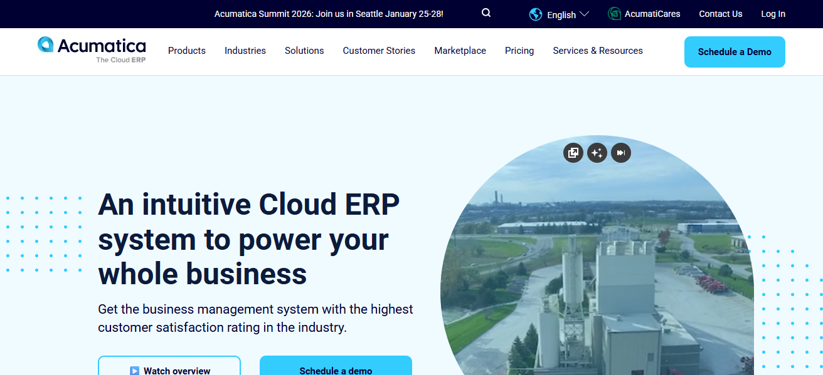Navigate to Pricing page

pyautogui.click(x=519, y=51)
